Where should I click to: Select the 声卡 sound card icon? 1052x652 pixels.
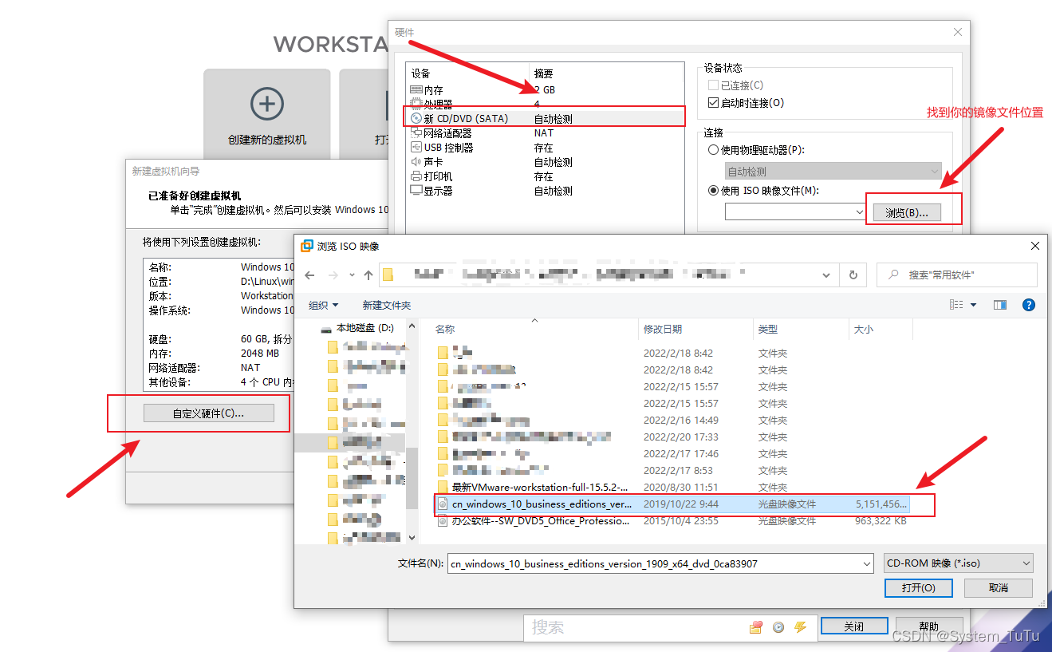(416, 161)
